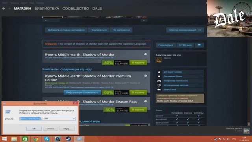
Task: Add Premium Edition for $12.23 to cart
Action: [x=138, y=92]
